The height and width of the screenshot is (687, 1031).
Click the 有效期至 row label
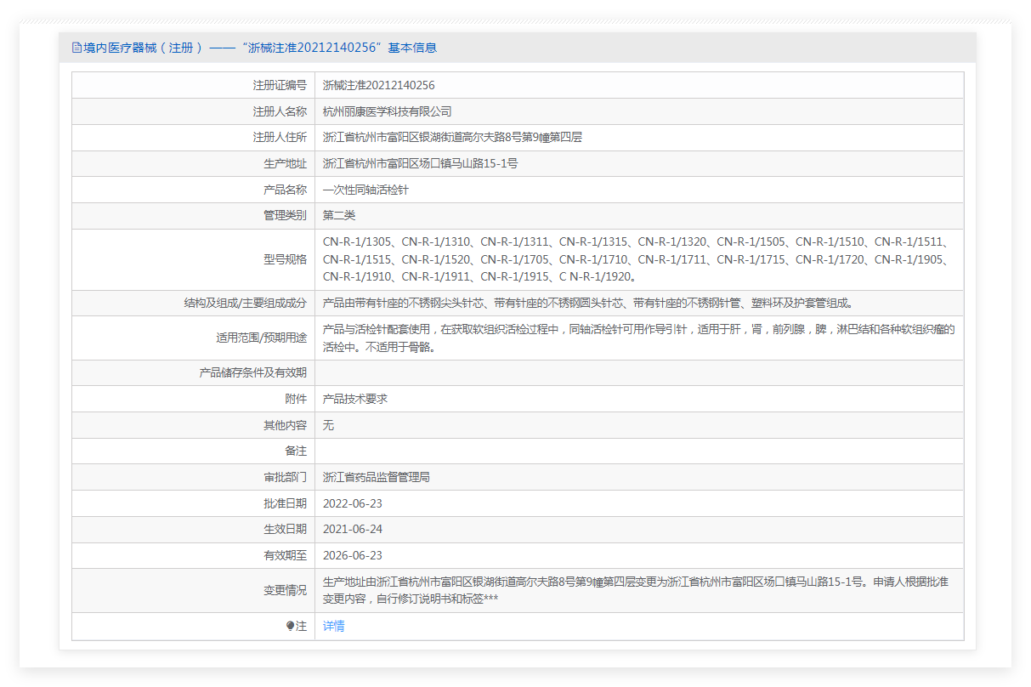point(285,555)
